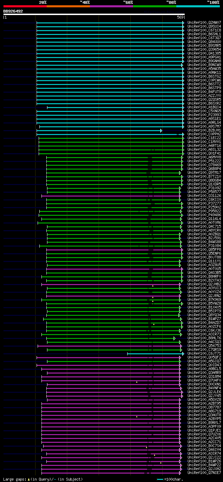This screenshot has width=223, height=482.
Task: Select the short cyan alignment bar for UniRef100_C6JT71
Action: tap(156, 354)
